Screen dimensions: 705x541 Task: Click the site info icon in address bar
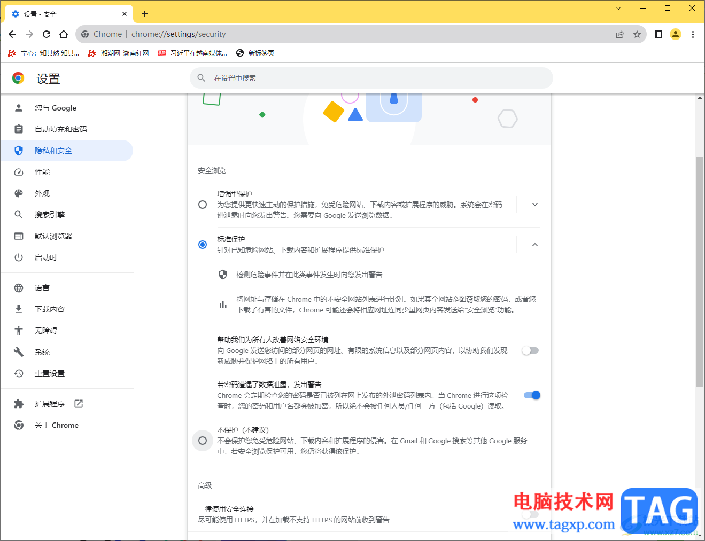(85, 34)
